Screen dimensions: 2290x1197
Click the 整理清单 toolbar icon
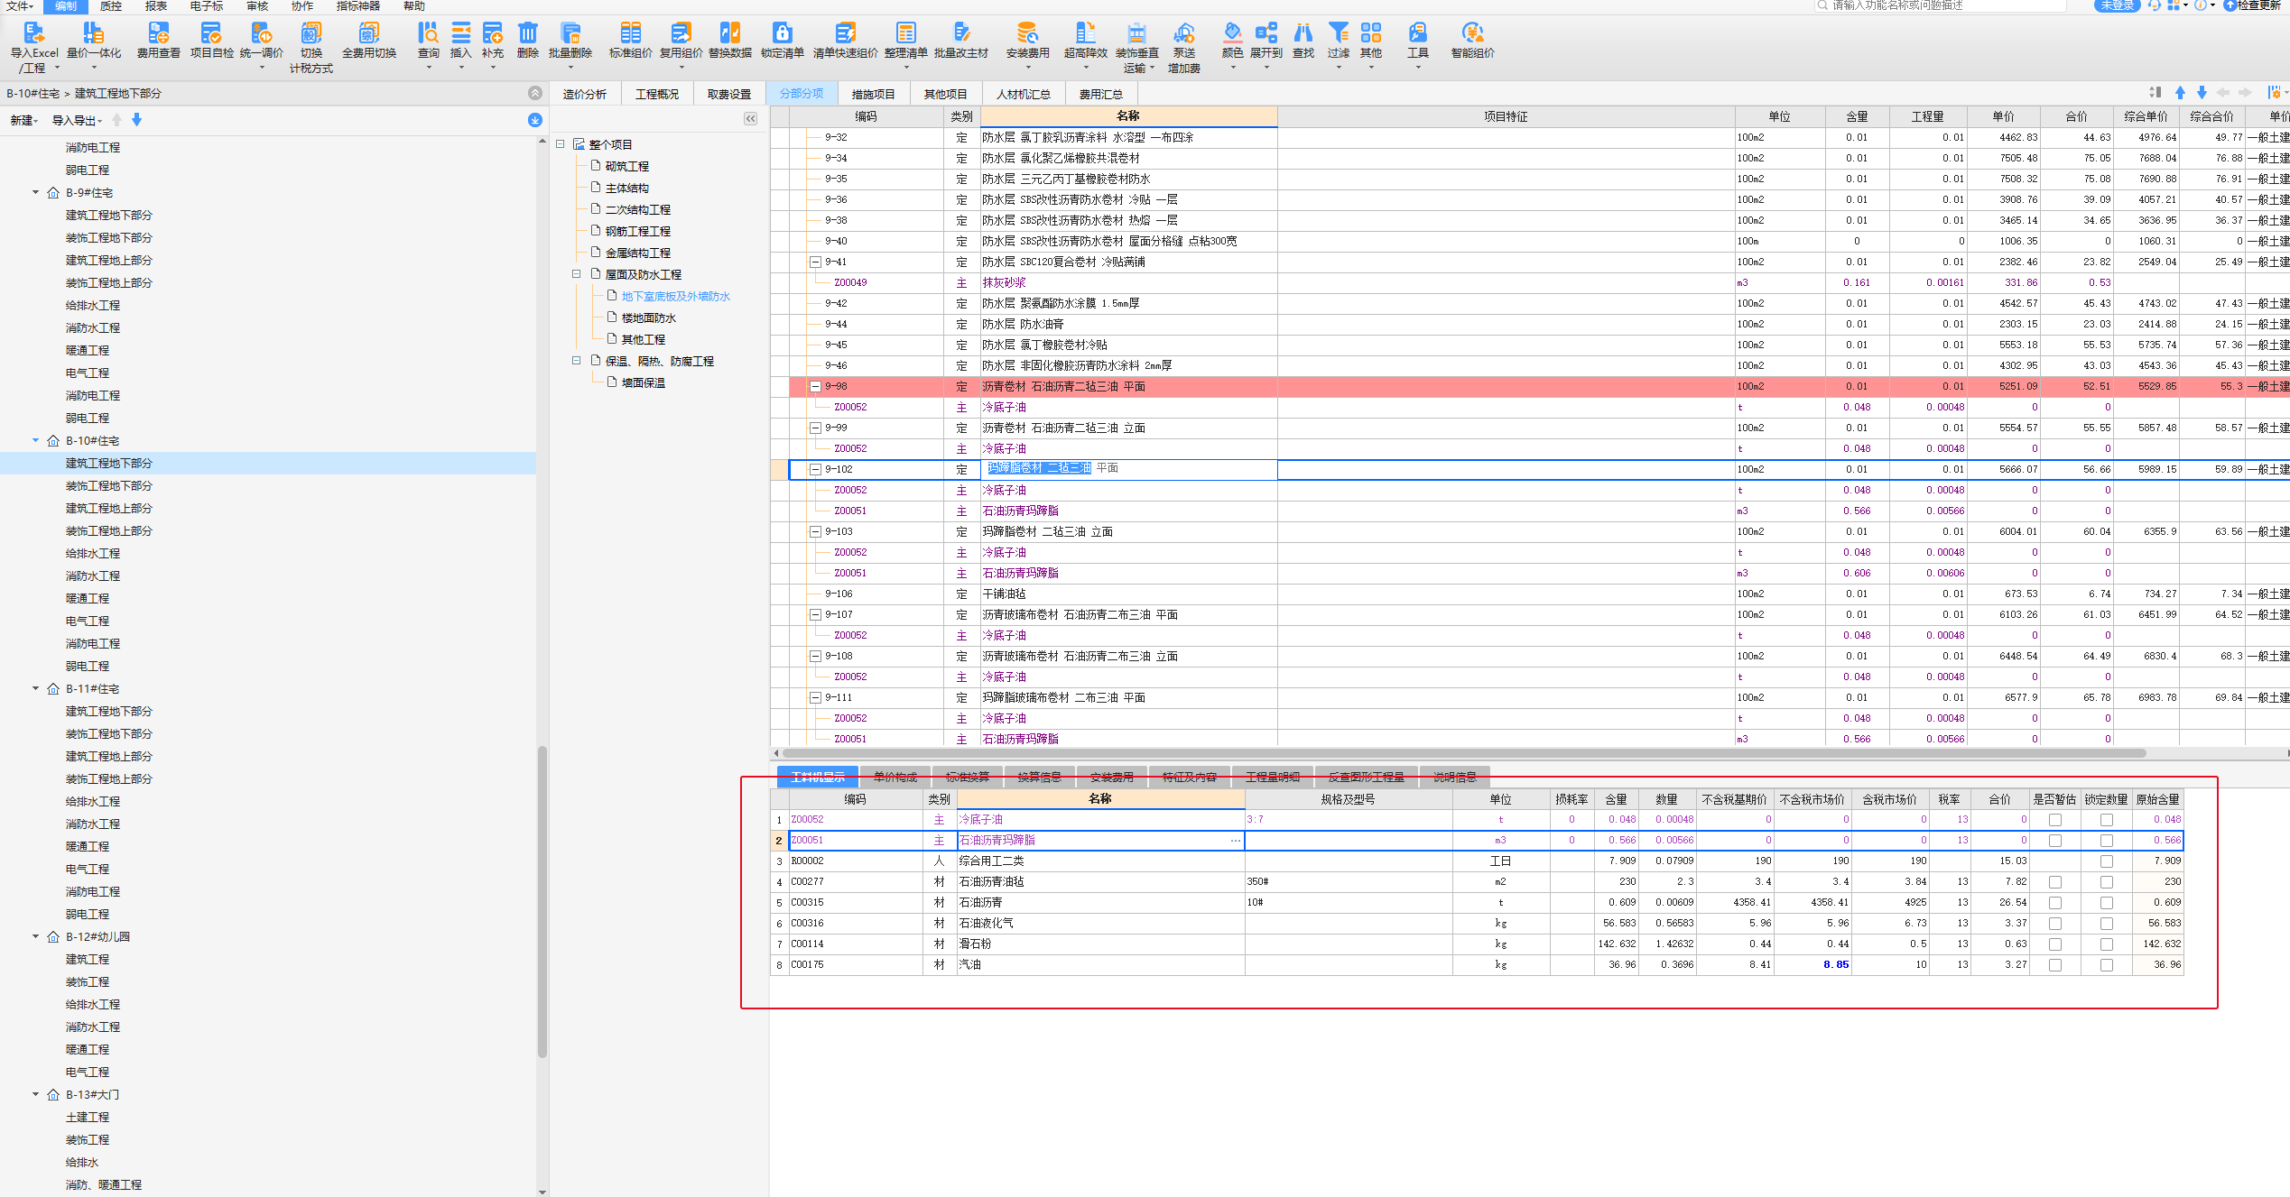[905, 33]
